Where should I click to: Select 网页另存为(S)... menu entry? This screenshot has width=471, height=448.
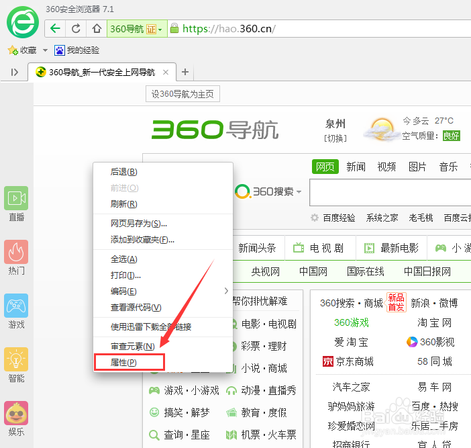click(163, 224)
